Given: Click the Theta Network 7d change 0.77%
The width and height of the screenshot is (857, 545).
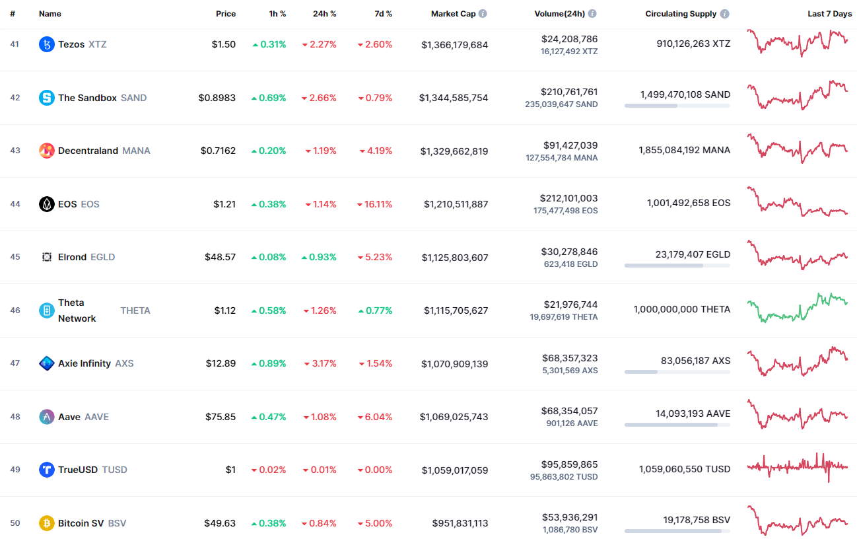Looking at the screenshot, I should (375, 310).
